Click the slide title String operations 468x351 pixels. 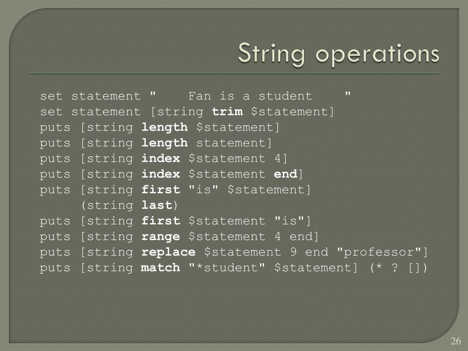339,54
